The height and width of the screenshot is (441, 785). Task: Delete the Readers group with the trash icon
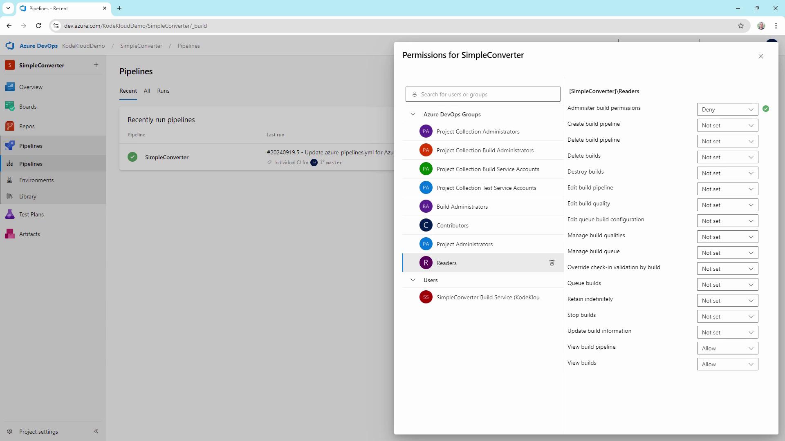552,263
